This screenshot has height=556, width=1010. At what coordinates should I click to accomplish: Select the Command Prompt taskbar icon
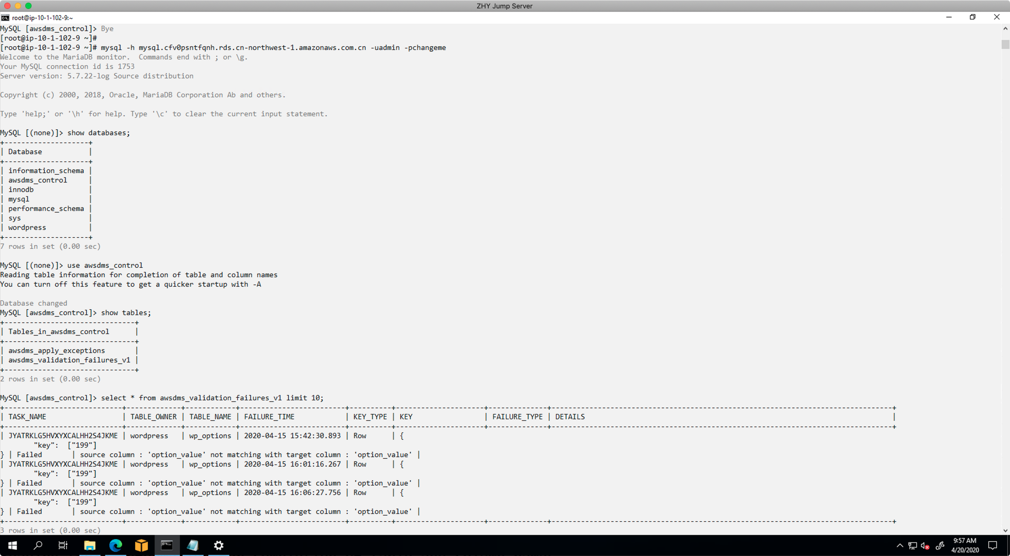click(167, 545)
